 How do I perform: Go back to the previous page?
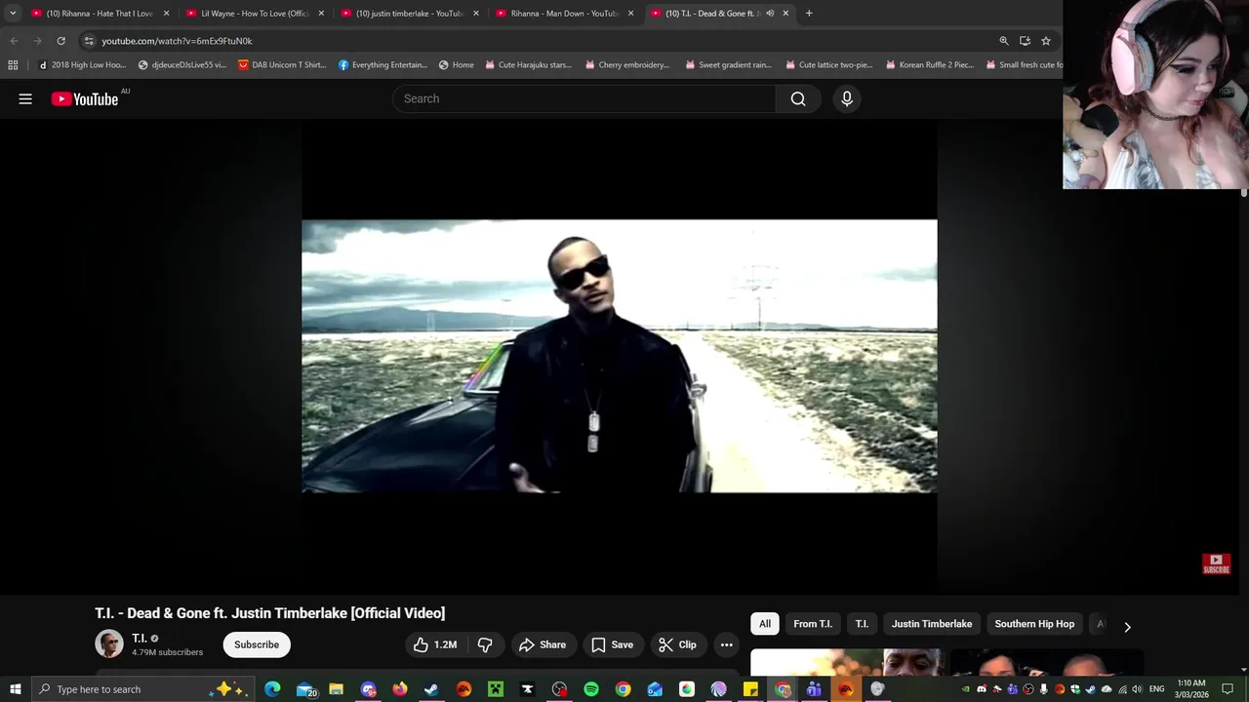pyautogui.click(x=14, y=41)
